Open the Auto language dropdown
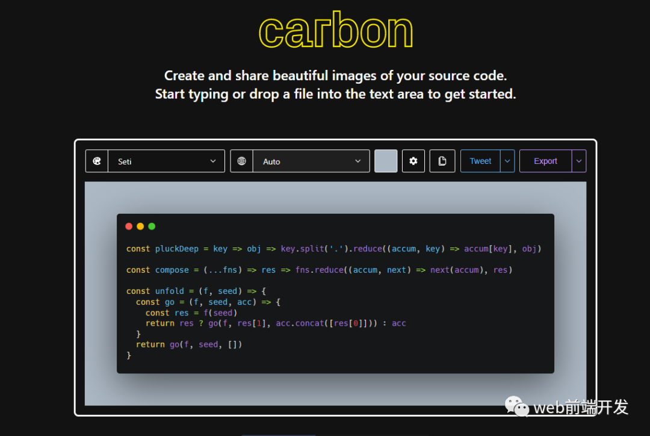Screen dimensions: 650x436 (311, 161)
